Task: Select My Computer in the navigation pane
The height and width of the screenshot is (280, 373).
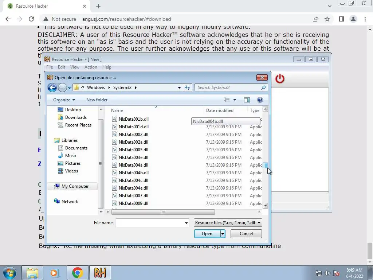Action: coord(72,186)
